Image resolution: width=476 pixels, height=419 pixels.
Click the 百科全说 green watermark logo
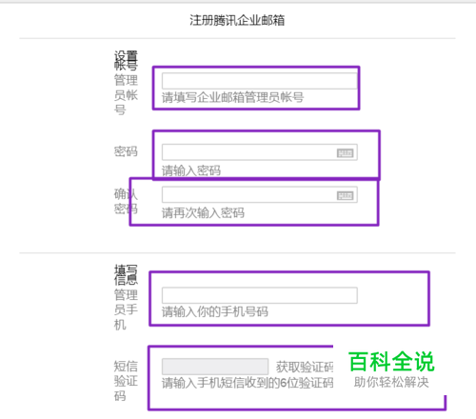coord(391,362)
